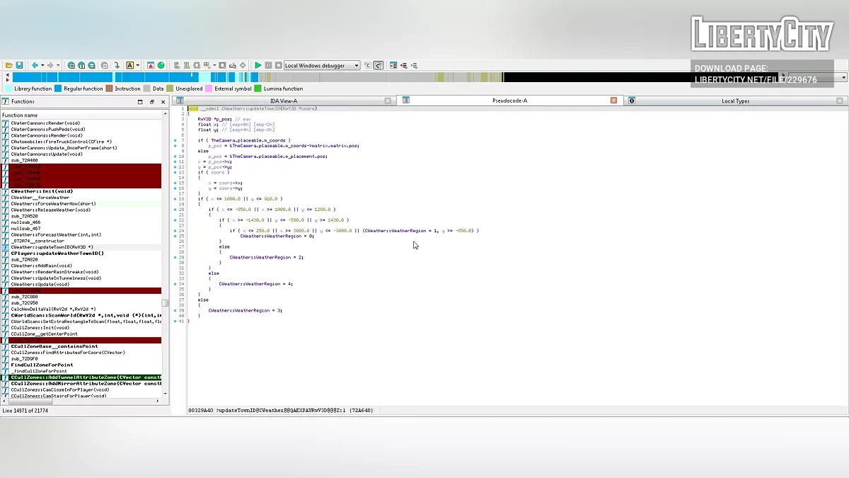Image resolution: width=849 pixels, height=478 pixels.
Task: Close the Pseudocode-A tab
Action: click(613, 101)
